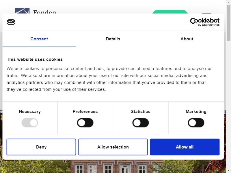Toggle the Necessary cookies switch

click(30, 123)
